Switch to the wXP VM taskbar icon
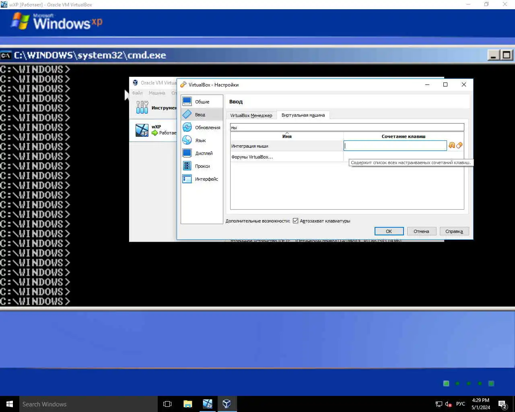Viewport: 515px width, 412px height. click(207, 404)
